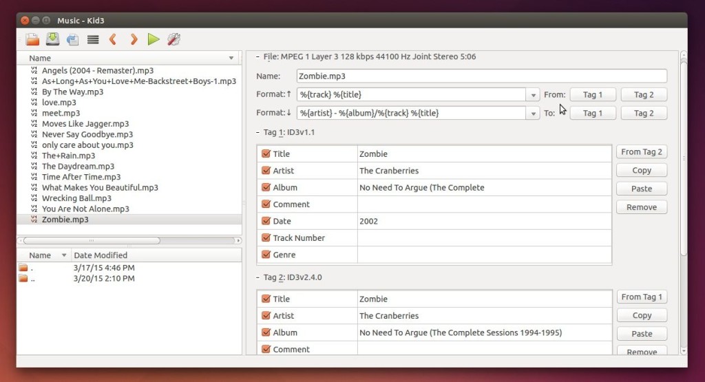Go to previous file with left arrow icon

pos(113,39)
